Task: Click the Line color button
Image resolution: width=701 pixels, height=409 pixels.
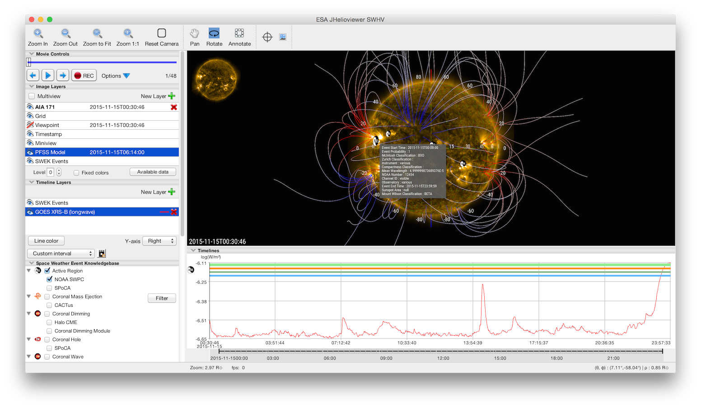Action: [46, 241]
